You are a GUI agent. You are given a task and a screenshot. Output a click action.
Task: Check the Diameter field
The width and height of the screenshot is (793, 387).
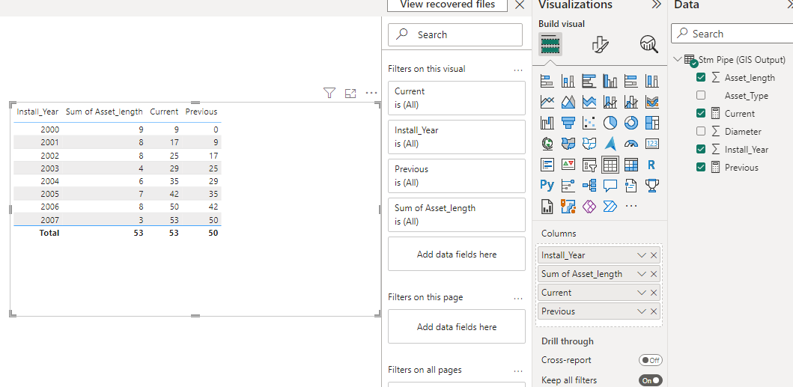pos(701,131)
